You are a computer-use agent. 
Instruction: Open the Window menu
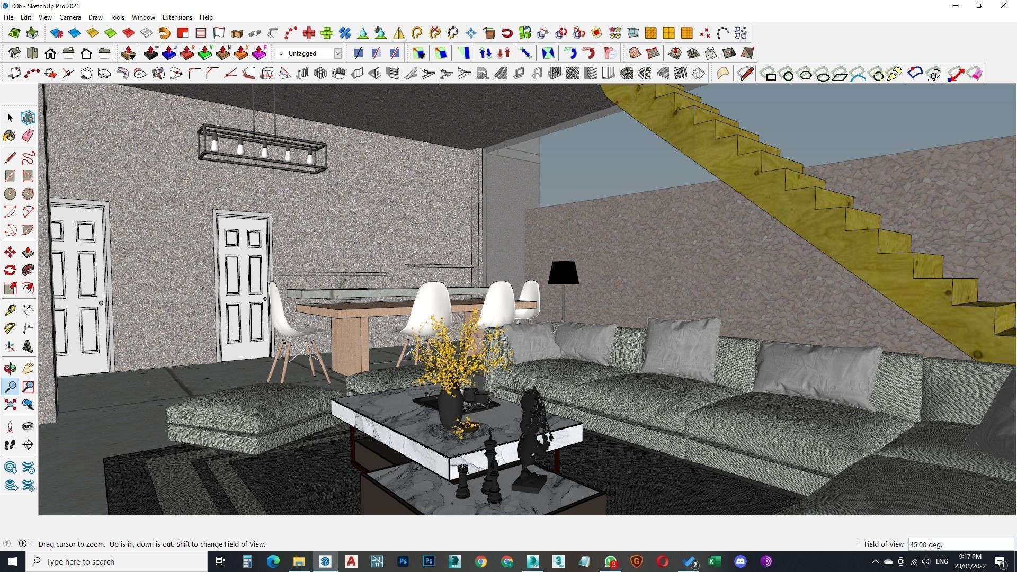tap(143, 17)
